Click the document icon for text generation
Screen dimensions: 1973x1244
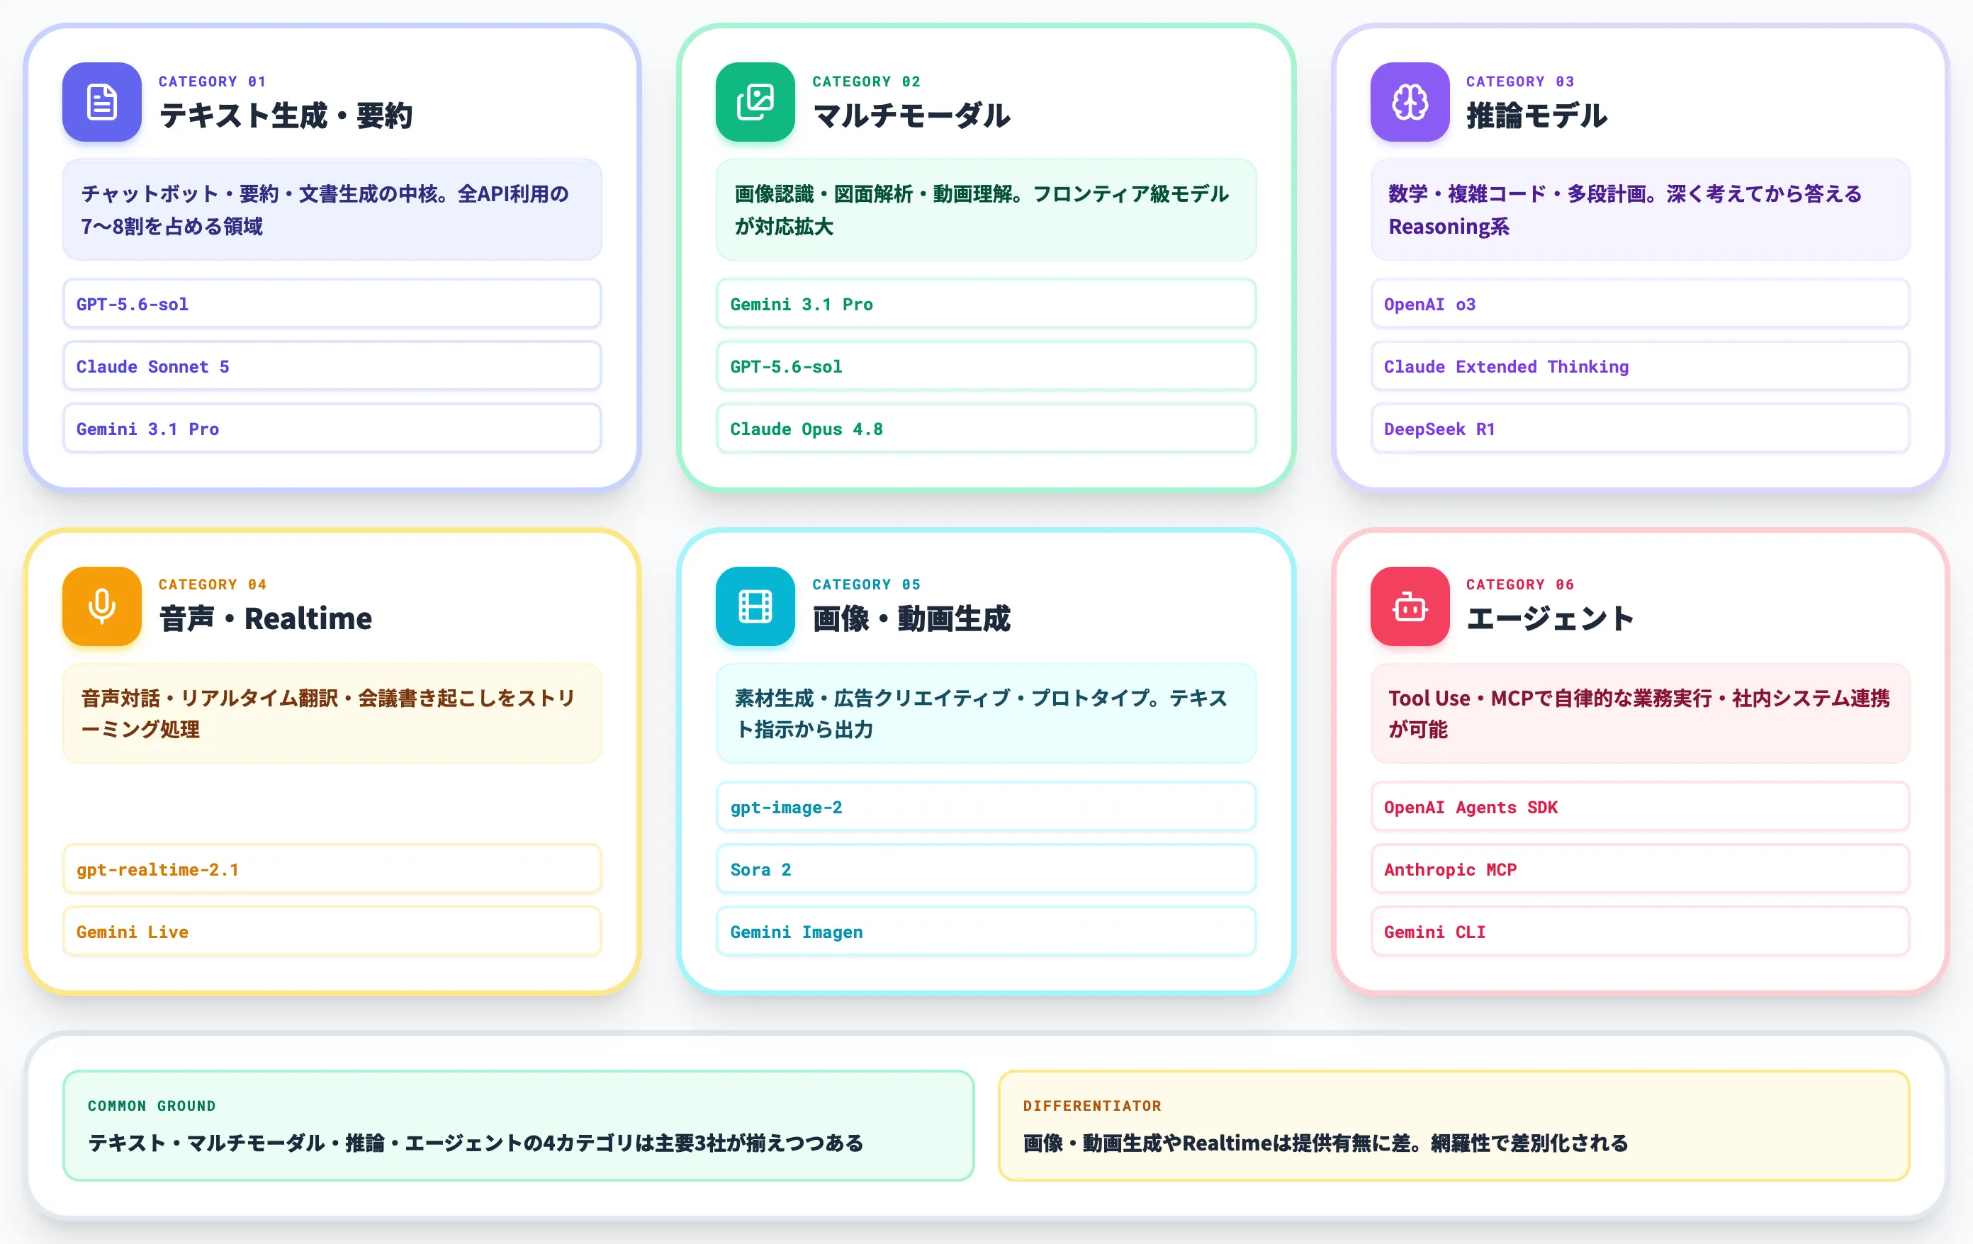[x=101, y=103]
